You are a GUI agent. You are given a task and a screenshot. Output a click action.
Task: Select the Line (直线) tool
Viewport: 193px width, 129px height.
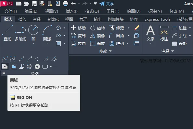(7, 33)
